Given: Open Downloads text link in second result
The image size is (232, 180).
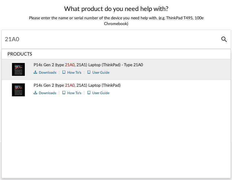Looking at the screenshot, I should tap(47, 93).
